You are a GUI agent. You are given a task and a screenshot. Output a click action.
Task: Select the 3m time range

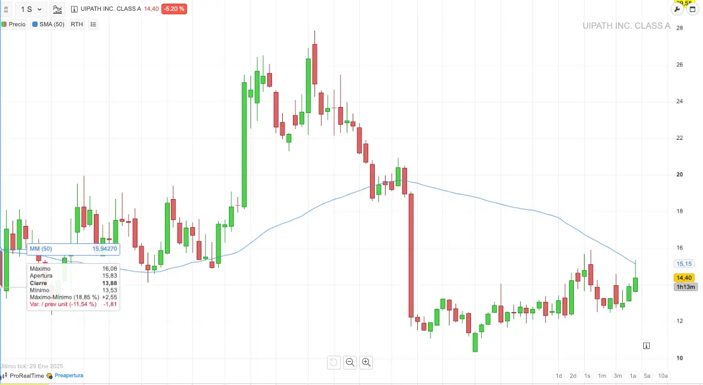pos(618,376)
